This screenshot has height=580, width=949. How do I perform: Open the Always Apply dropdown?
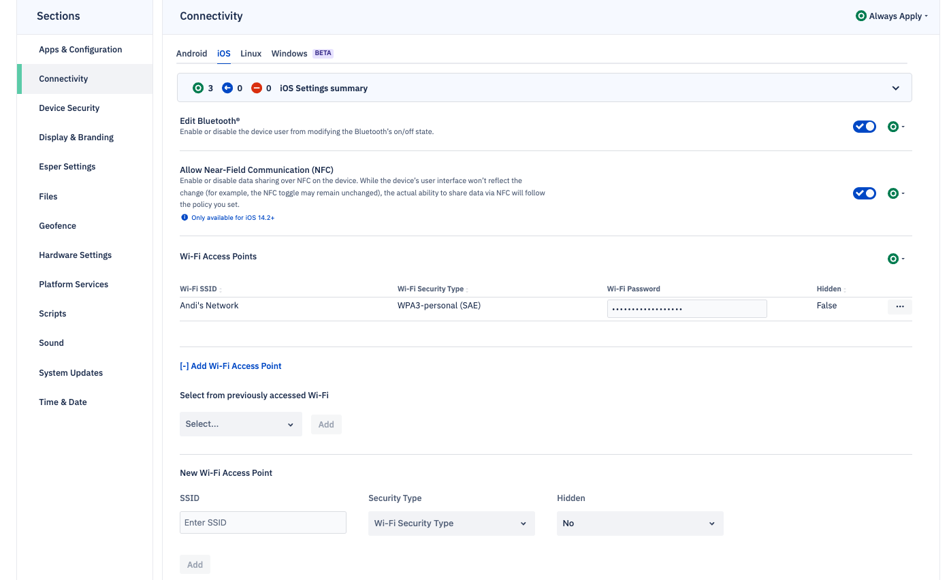point(892,16)
